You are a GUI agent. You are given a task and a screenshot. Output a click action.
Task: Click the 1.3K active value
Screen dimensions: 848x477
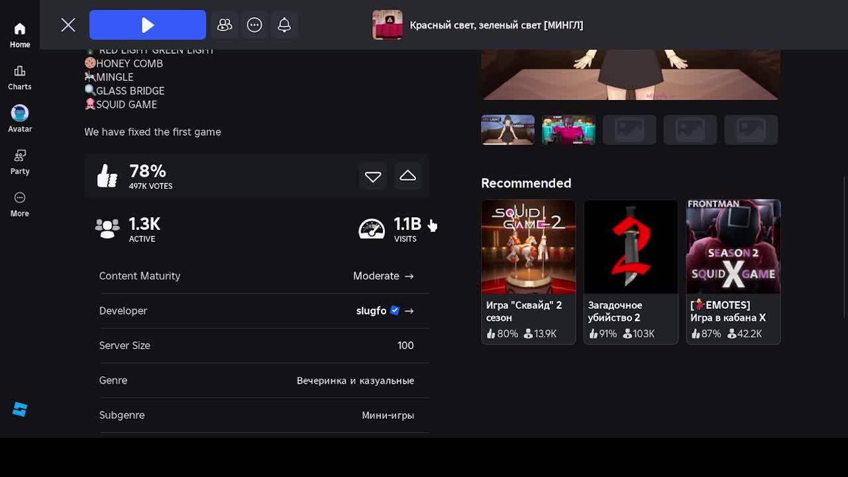144,224
